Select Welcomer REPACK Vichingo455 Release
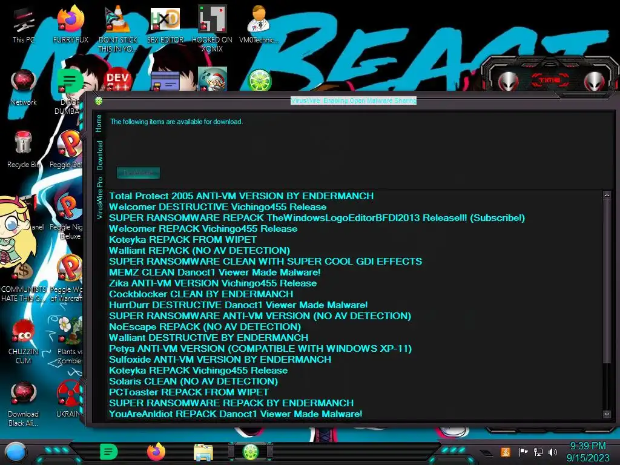Viewport: 620px width, 465px height. pyautogui.click(x=203, y=228)
